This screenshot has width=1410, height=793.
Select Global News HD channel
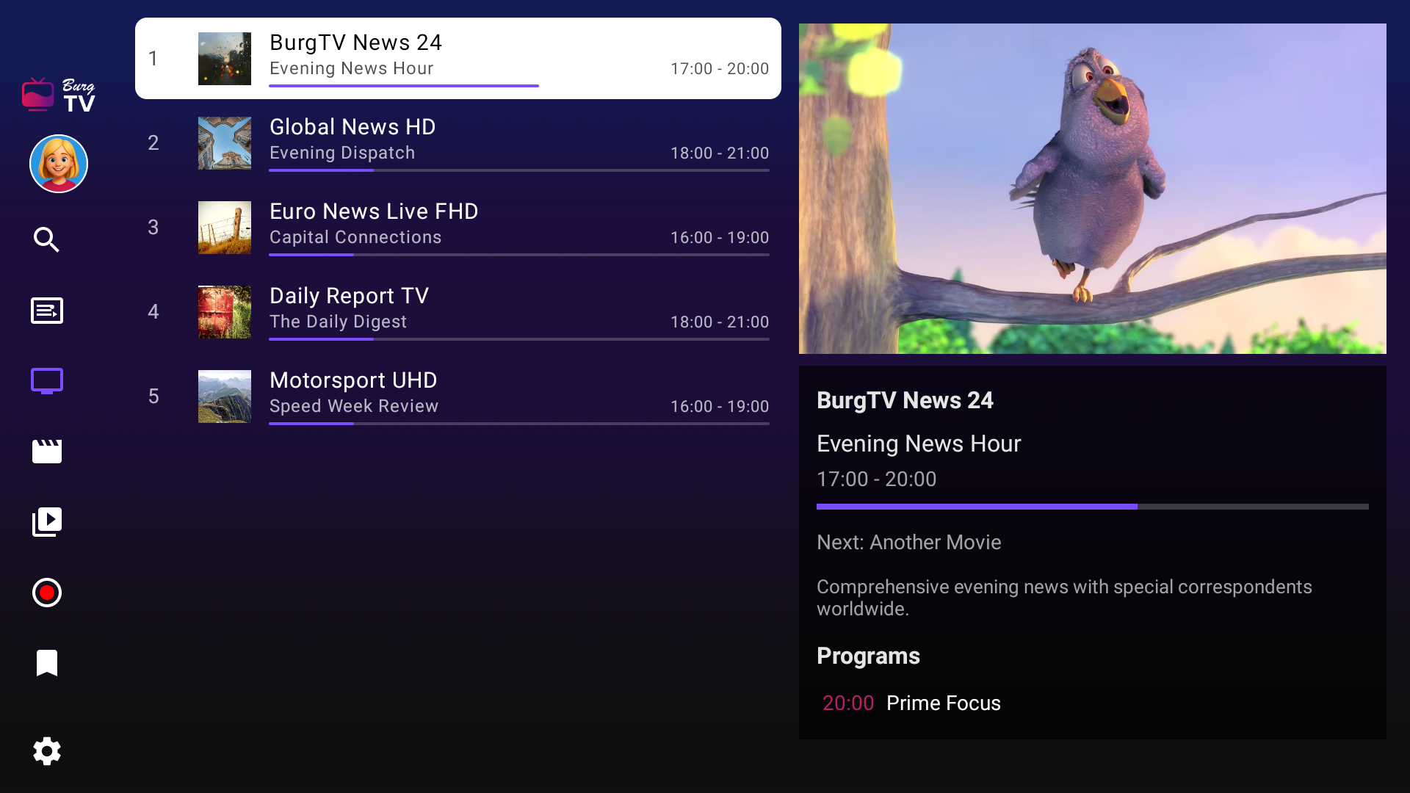tap(458, 142)
